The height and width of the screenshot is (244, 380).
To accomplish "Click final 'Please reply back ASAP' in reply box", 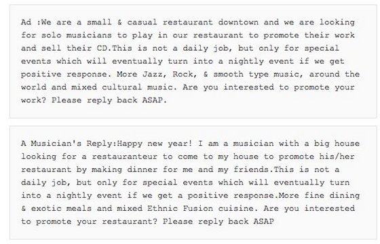I will pos(218,222).
